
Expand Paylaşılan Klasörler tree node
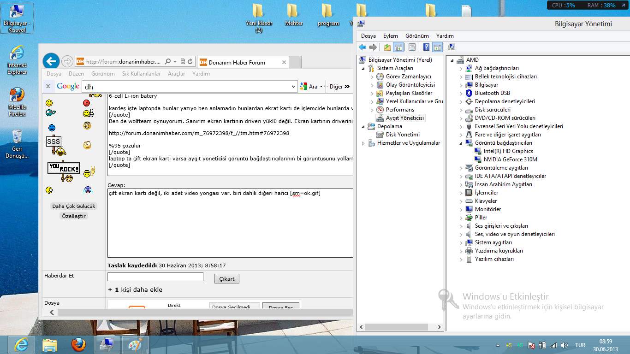[x=372, y=93]
